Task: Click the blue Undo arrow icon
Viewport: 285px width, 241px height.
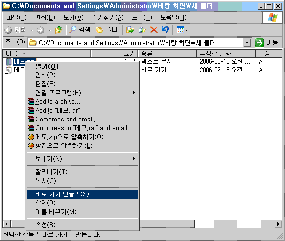Action: (x=165, y=29)
